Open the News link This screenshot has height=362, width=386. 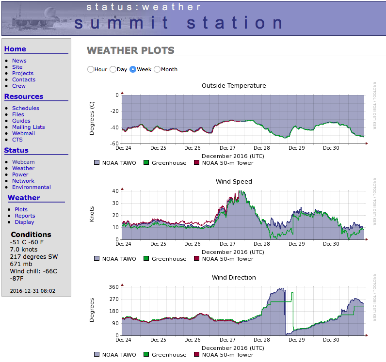[x=19, y=61]
